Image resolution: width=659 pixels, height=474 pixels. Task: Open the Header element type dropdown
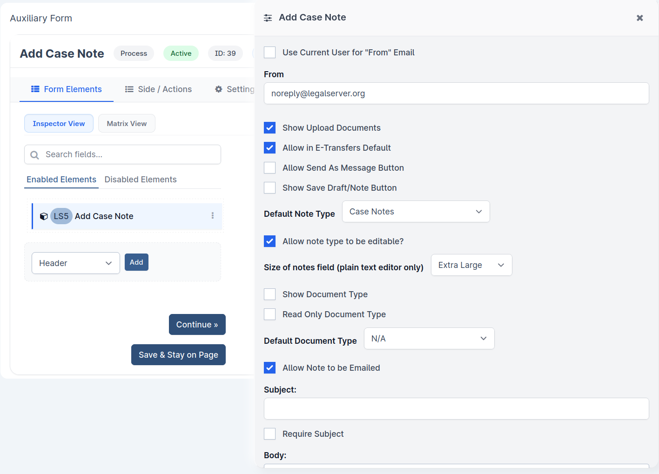click(x=76, y=263)
